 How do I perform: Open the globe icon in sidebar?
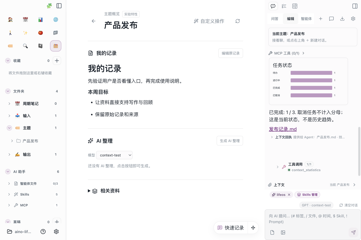56,19
